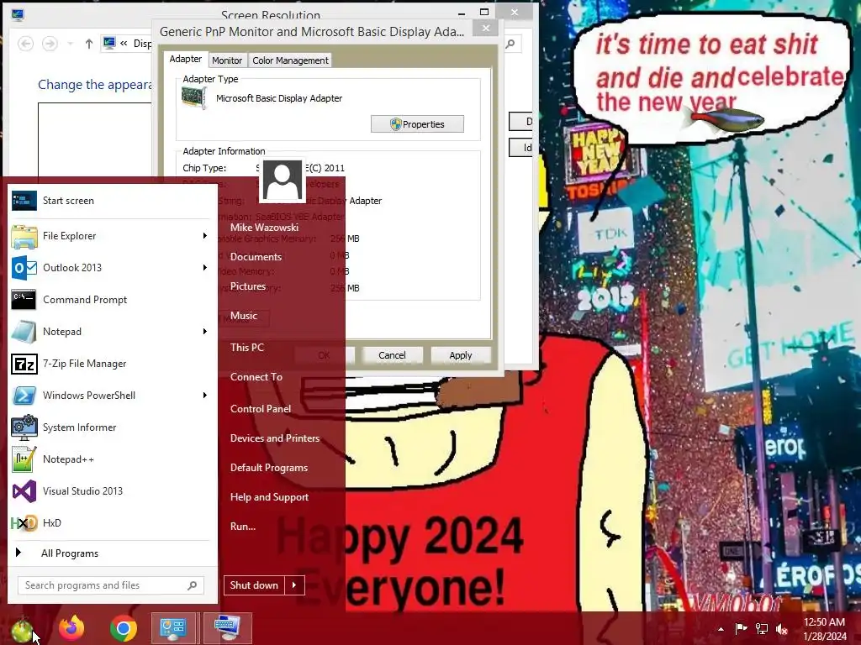861x645 pixels.
Task: Click the muted volume tray icon
Action: [782, 628]
